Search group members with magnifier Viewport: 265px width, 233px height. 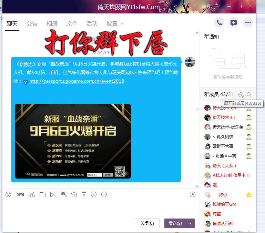(249, 95)
